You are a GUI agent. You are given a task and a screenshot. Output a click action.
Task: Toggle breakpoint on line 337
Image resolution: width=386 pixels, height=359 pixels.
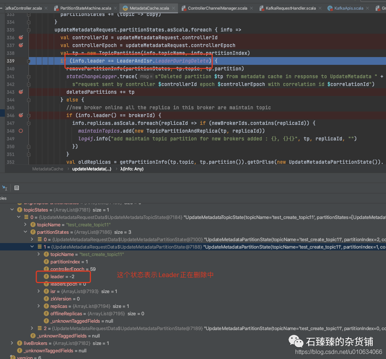point(21,45)
